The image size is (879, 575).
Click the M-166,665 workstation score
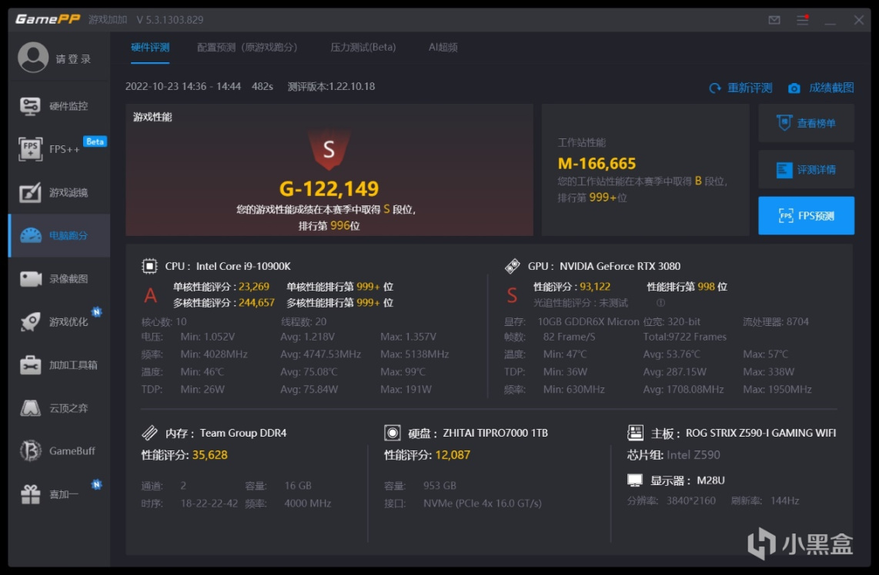(x=597, y=164)
